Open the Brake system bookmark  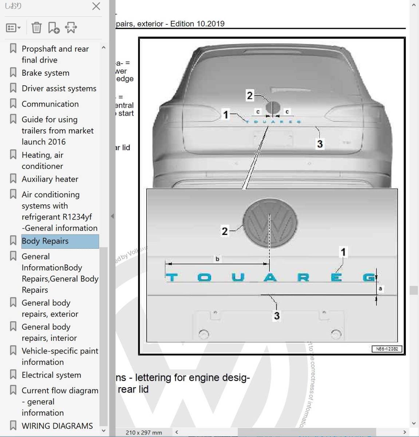pyautogui.click(x=46, y=73)
